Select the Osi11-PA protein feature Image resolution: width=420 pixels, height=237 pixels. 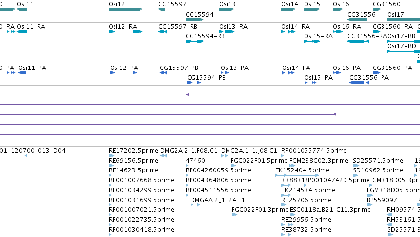(x=22, y=73)
